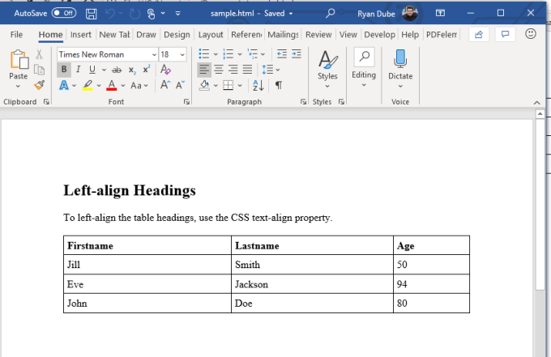The width and height of the screenshot is (551, 357).
Task: Click the Save icon in title bar
Action: [91, 14]
